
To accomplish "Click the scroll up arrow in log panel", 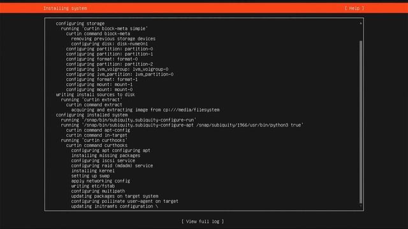I will tap(361, 24).
